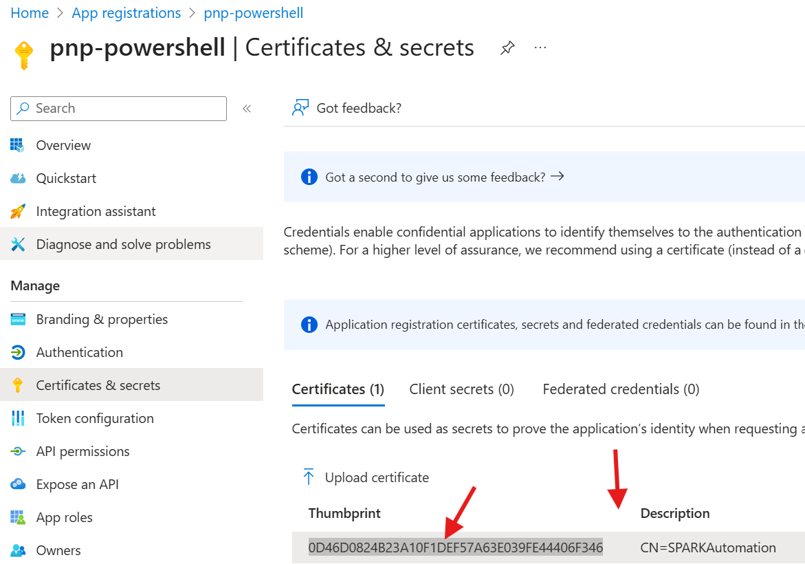Open the more options ellipsis menu
This screenshot has width=805, height=564.
click(x=540, y=47)
